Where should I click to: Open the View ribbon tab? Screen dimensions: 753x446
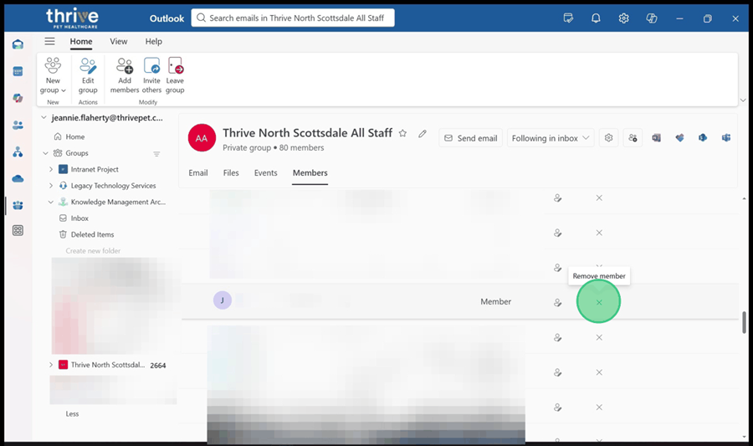click(x=119, y=41)
